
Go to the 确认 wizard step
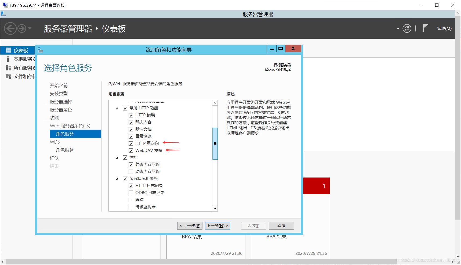coord(54,158)
